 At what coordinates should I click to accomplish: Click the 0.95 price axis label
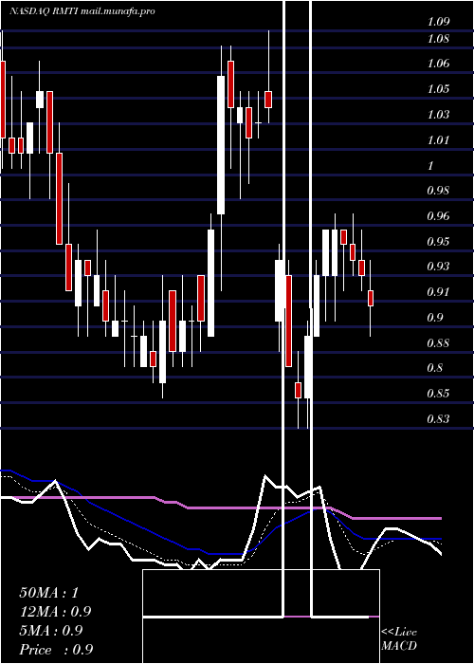pos(438,242)
